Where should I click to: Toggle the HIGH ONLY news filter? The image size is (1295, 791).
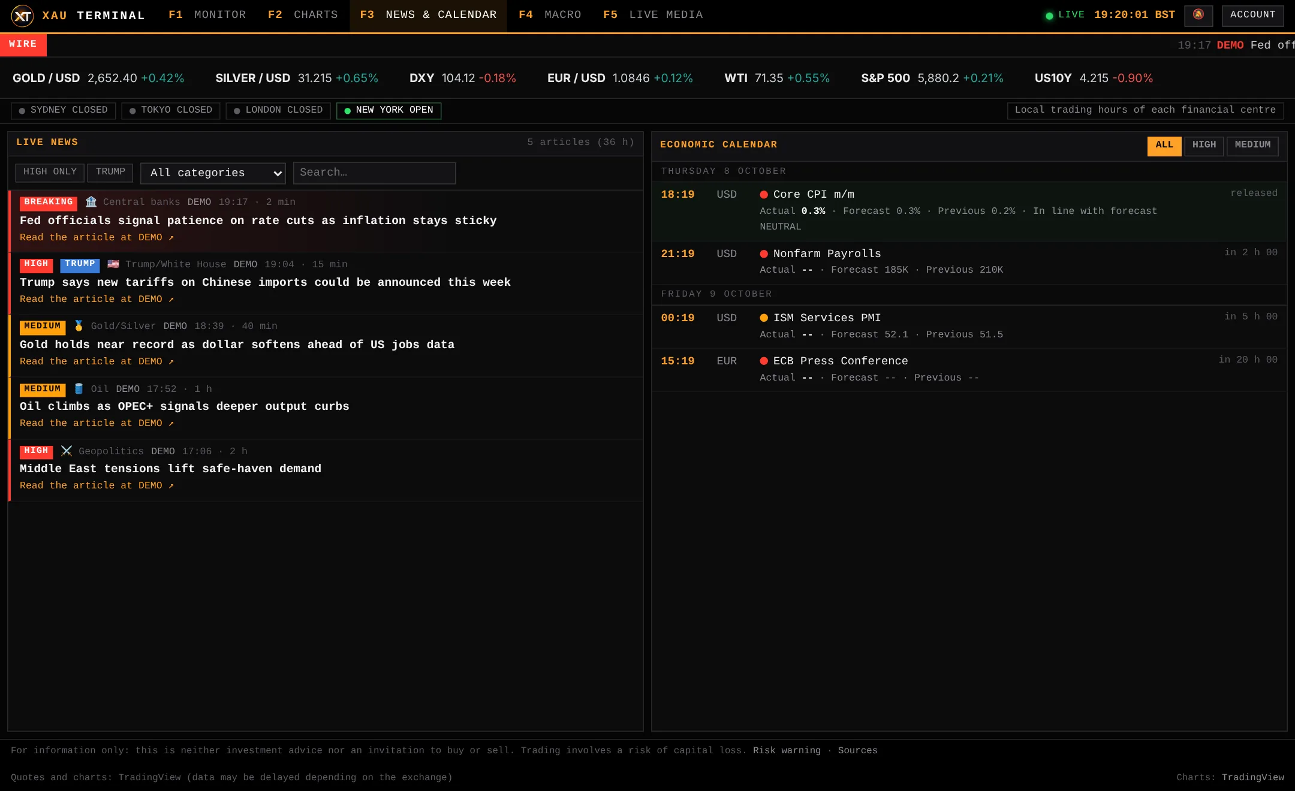coord(50,173)
